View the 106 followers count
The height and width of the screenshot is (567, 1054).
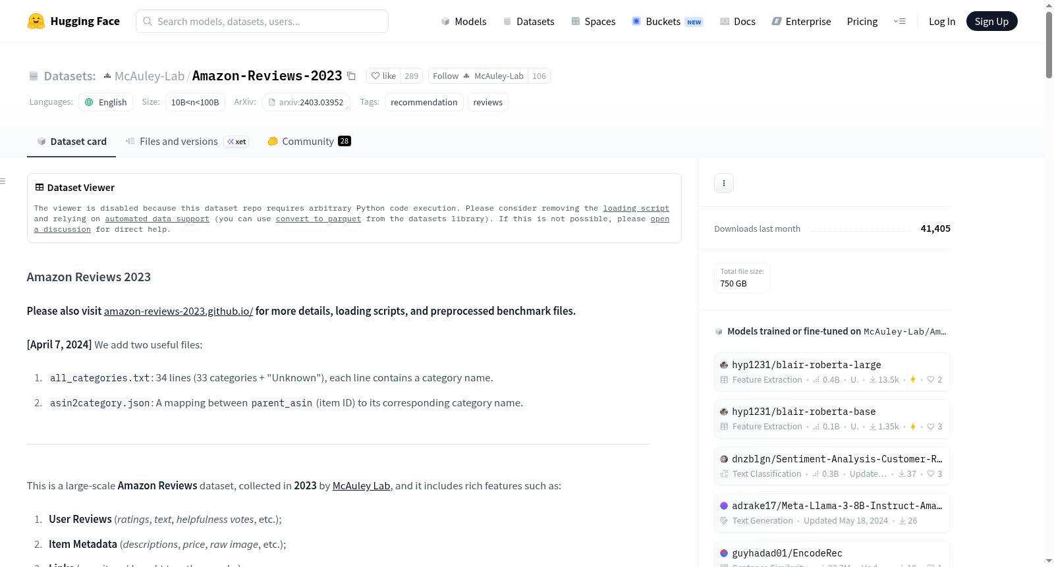(x=539, y=76)
